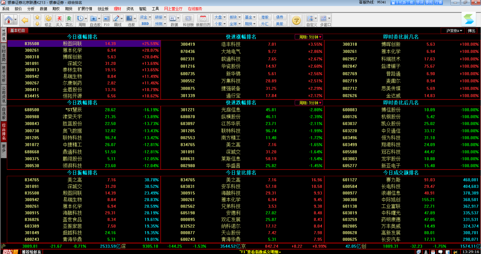Open the 分析 menu

[x=31, y=8]
